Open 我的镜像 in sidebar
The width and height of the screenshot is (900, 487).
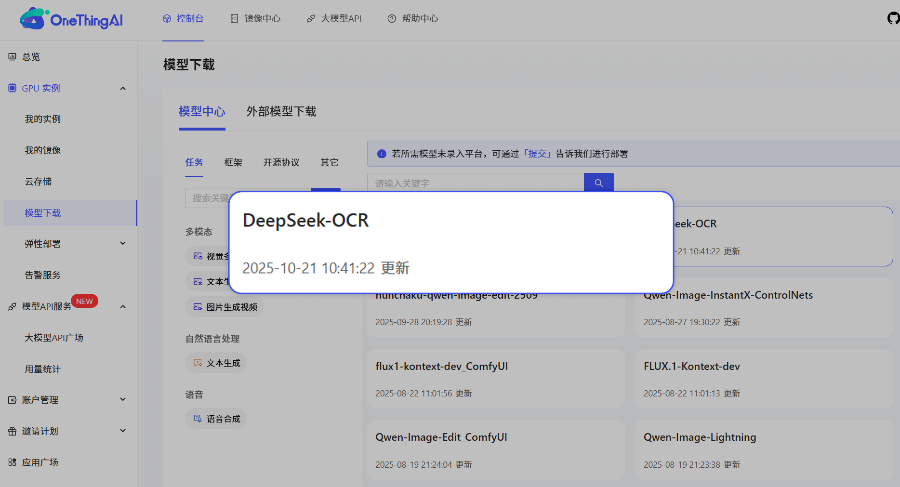[x=43, y=150]
